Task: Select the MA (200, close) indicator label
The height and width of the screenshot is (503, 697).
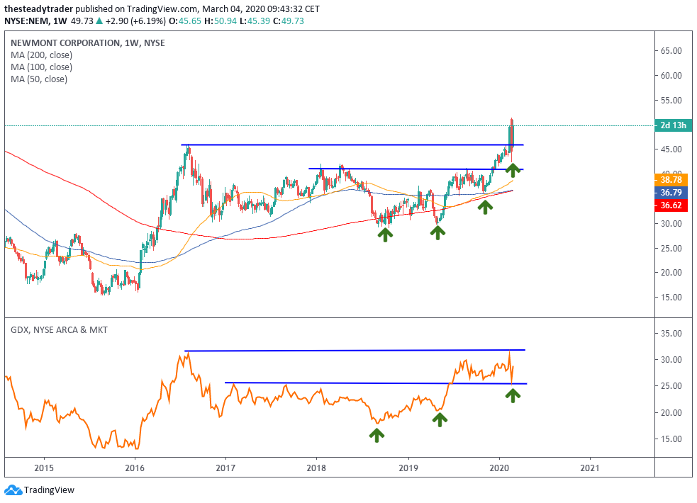Action: coord(41,55)
